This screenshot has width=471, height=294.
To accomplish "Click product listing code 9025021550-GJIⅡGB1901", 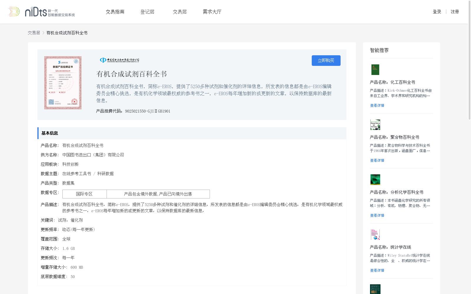I will click(148, 111).
